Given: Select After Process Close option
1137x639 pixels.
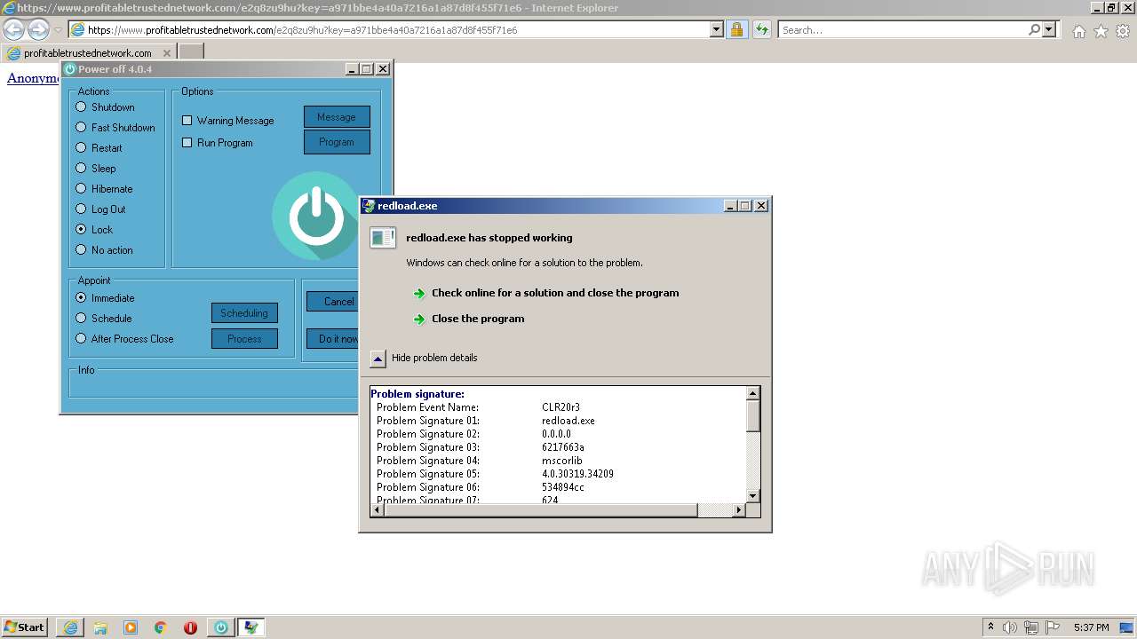Looking at the screenshot, I should pos(81,339).
